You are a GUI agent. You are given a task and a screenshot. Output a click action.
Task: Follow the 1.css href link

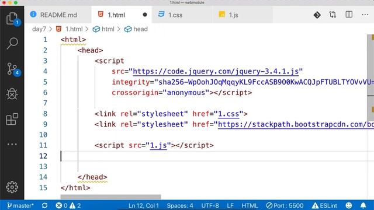coord(228,114)
